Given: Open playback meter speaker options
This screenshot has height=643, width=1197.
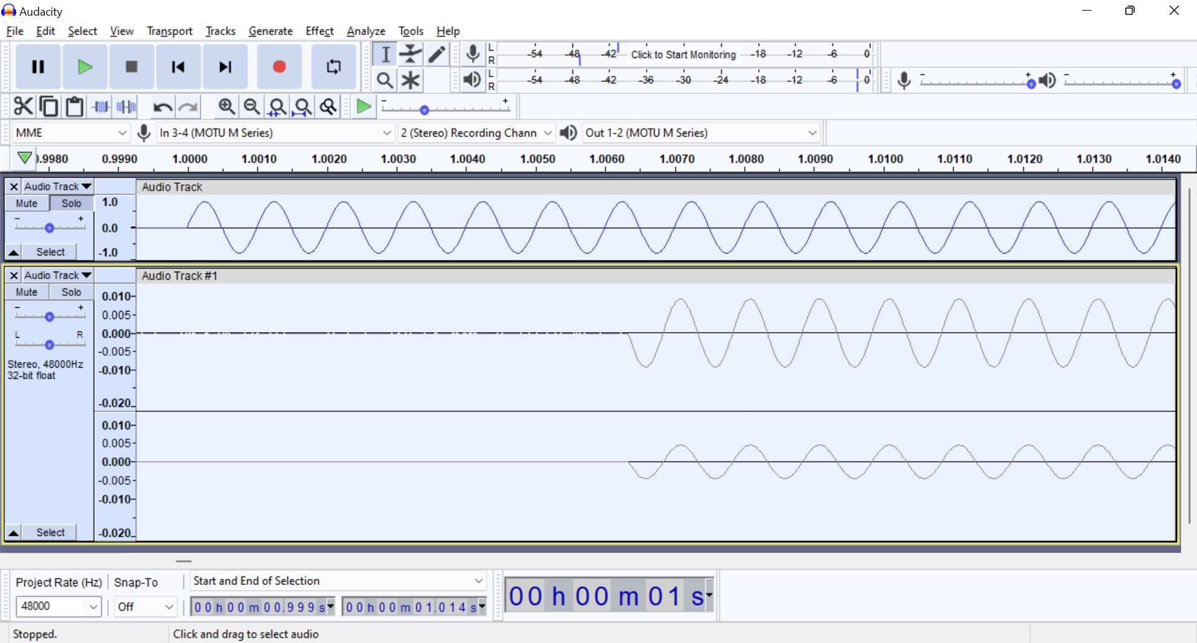Looking at the screenshot, I should coord(473,80).
